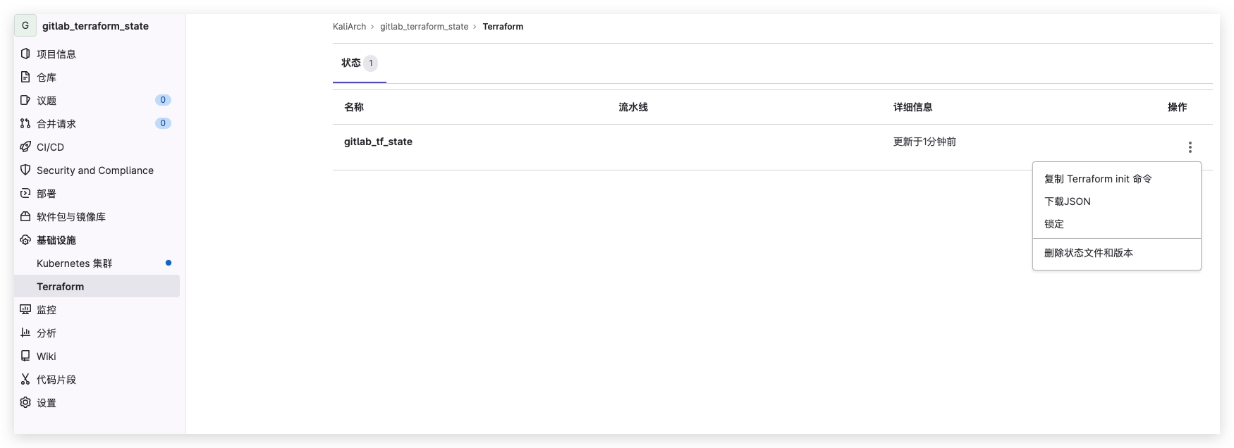Toggle the three-dot actions menu for gitlab_tf_state
This screenshot has height=448, width=1234.
(1190, 147)
